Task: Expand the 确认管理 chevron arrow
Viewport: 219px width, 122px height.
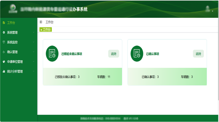Action: point(33,52)
